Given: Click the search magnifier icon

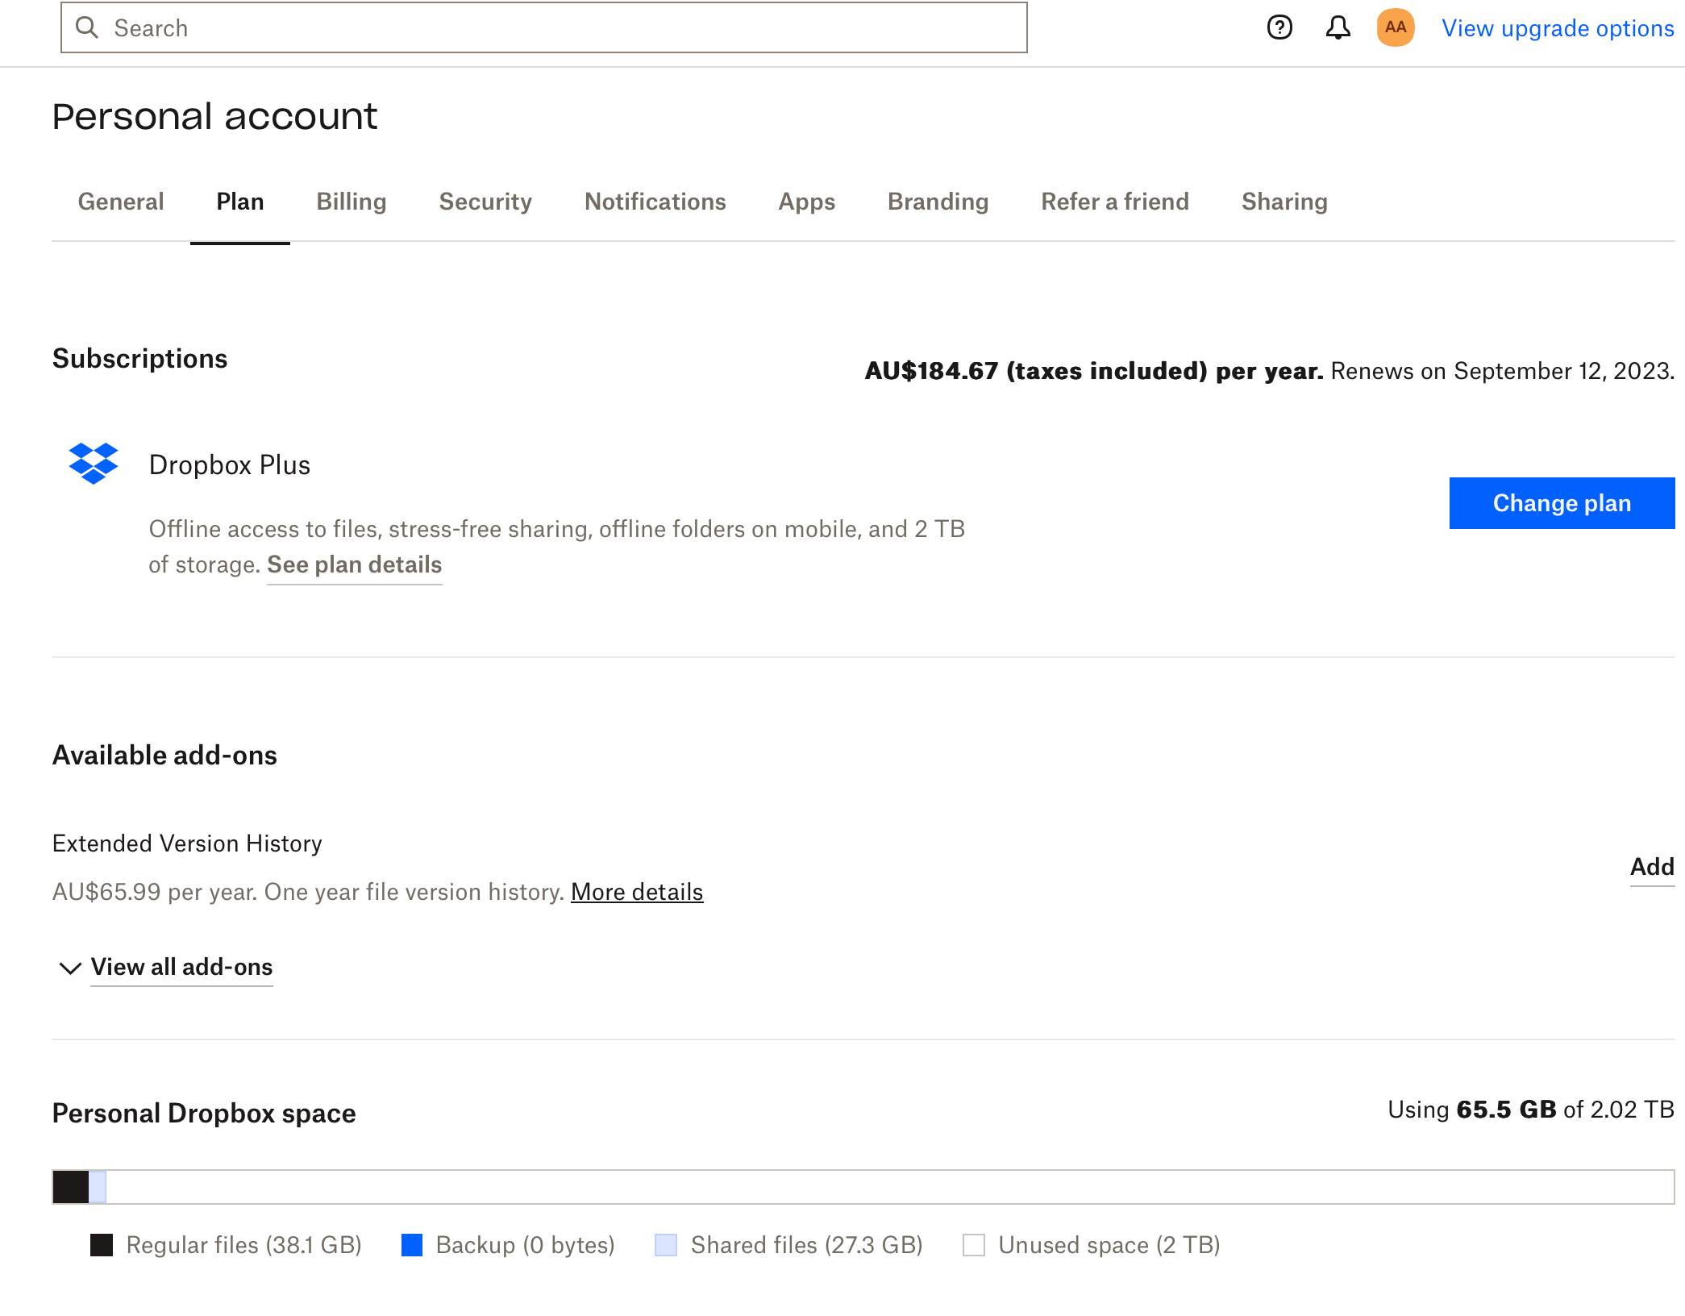Looking at the screenshot, I should click(x=87, y=28).
